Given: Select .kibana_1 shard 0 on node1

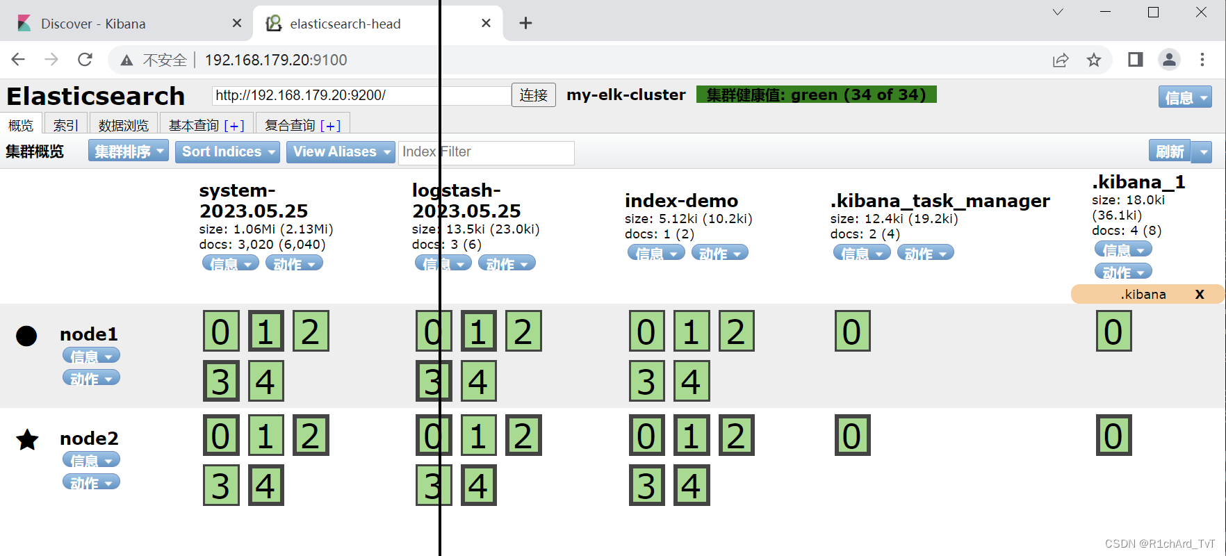Looking at the screenshot, I should coord(1114,331).
